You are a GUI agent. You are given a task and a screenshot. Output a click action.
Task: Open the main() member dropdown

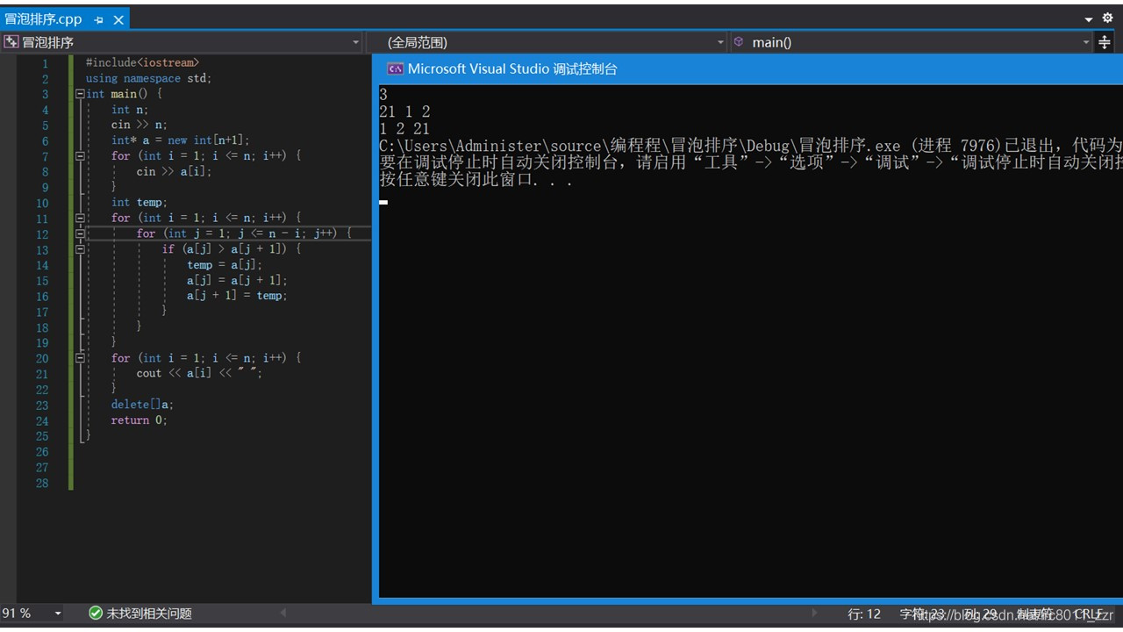click(1086, 42)
